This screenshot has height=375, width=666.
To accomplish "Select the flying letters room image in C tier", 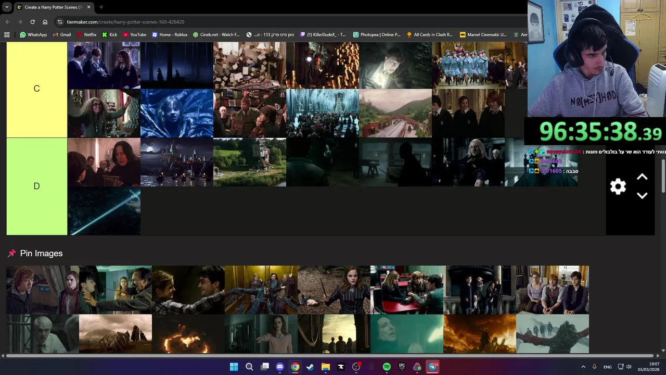I will (250, 65).
